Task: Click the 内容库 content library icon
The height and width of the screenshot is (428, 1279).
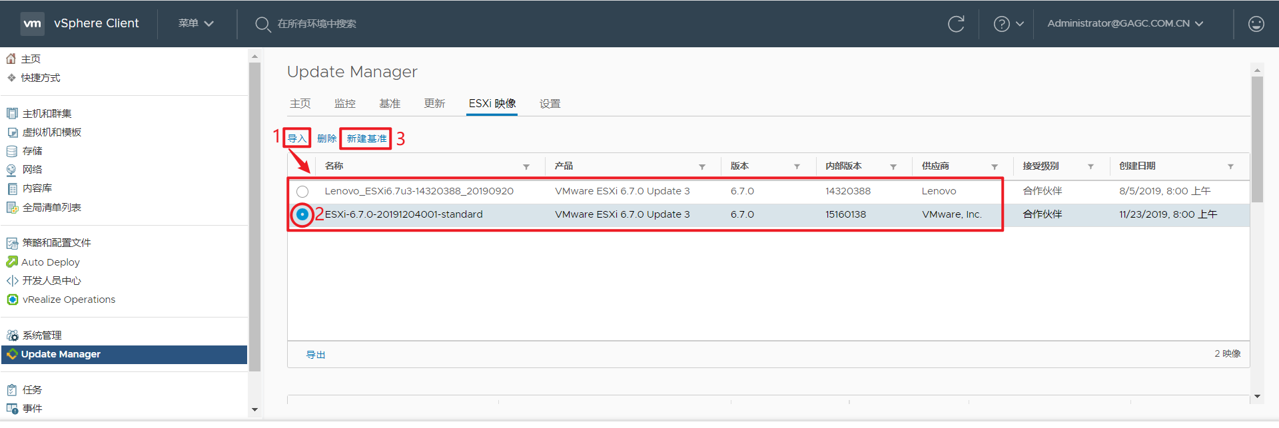Action: [x=12, y=188]
